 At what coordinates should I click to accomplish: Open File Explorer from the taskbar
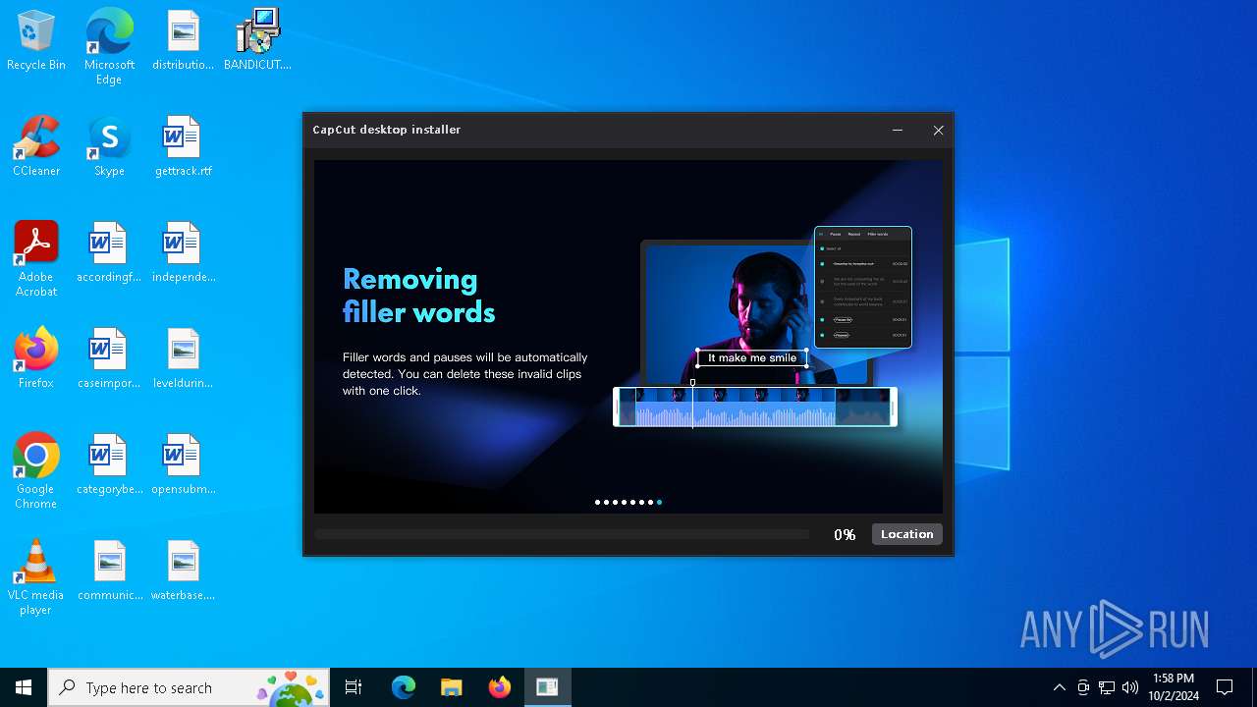(451, 687)
